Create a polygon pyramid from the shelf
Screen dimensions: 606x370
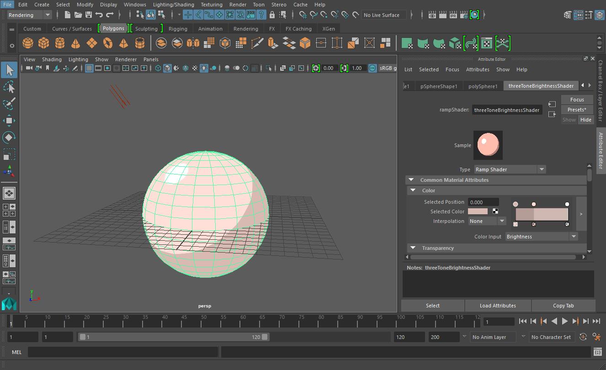click(124, 43)
